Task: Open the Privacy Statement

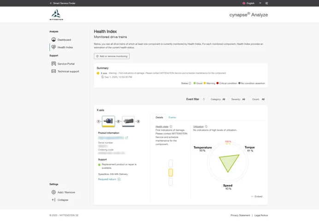Action: coord(240,215)
